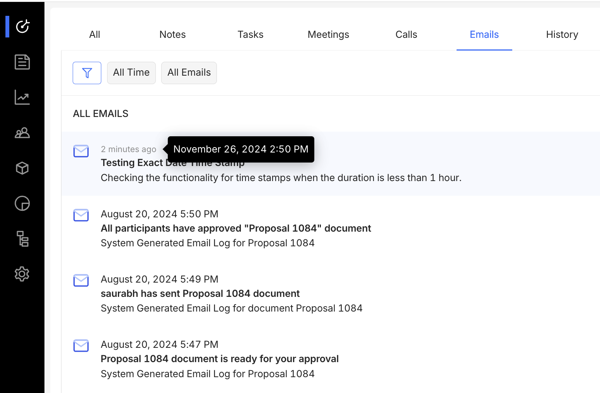Viewport: 600px width, 393px height.
Task: Open the All Emails filter dropdown
Action: tap(189, 73)
